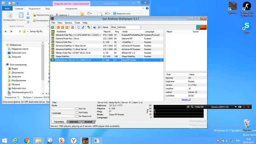Click the blue Help Topics icon
The height and width of the screenshot is (144, 256).
[x=94, y=27]
